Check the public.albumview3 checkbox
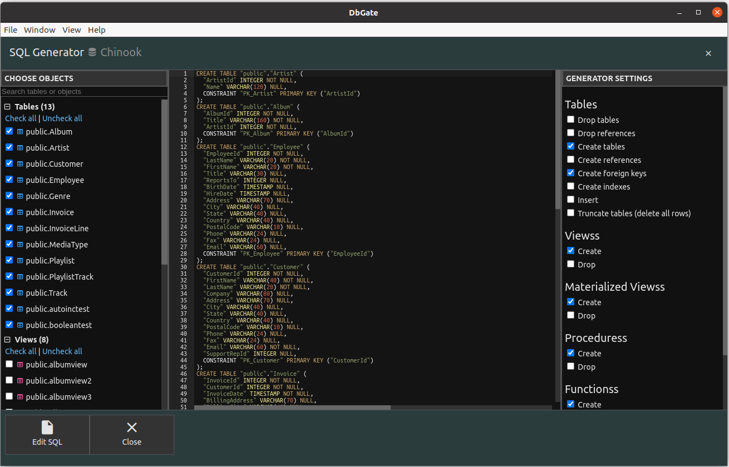The width and height of the screenshot is (729, 467). click(9, 396)
